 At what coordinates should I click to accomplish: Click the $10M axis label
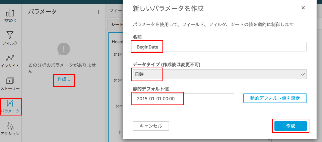tap(118, 80)
